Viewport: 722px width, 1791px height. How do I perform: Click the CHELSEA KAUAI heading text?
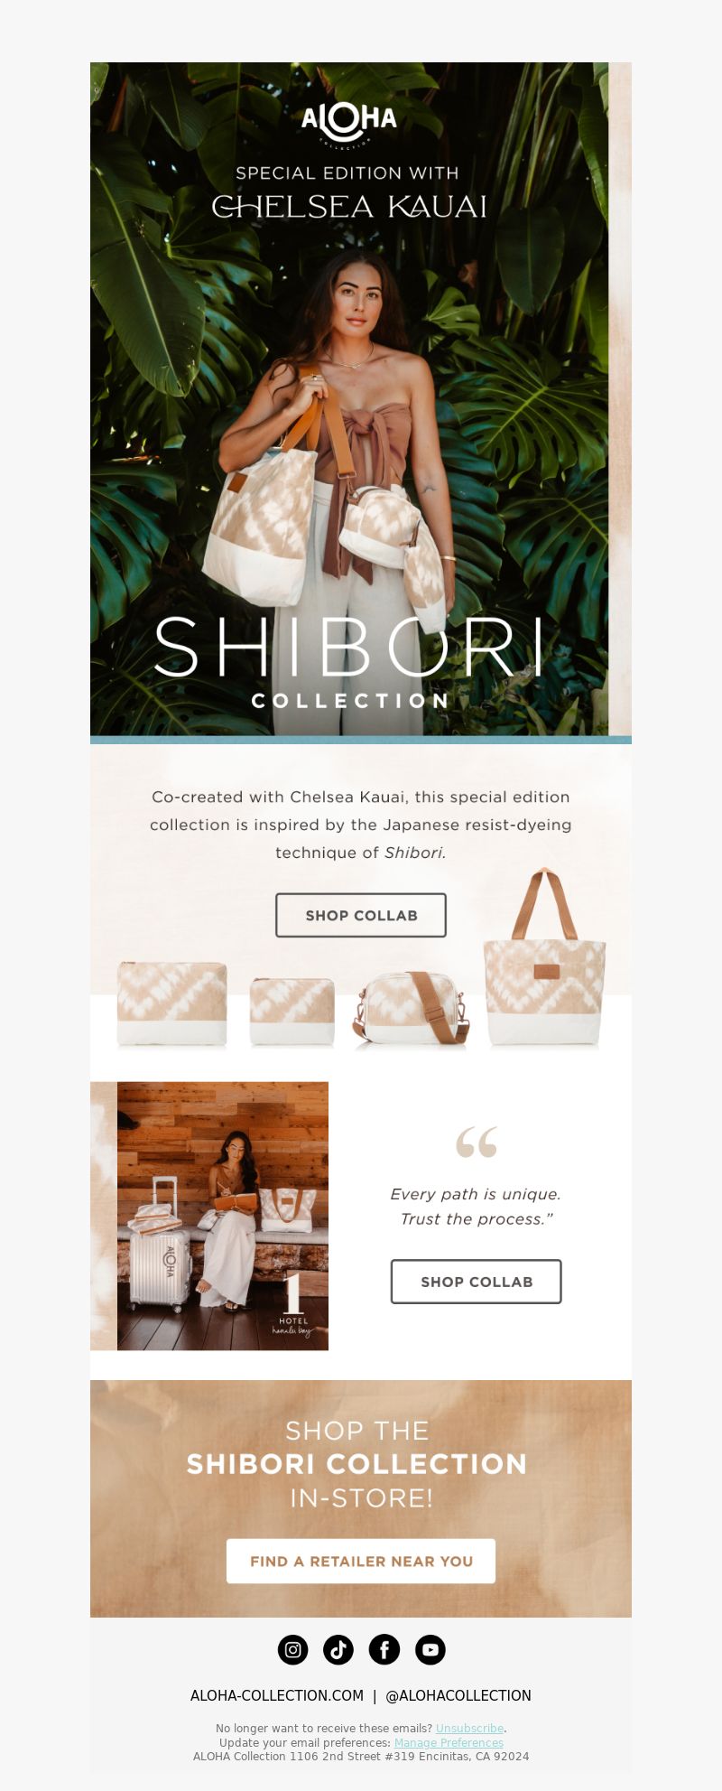(x=349, y=206)
